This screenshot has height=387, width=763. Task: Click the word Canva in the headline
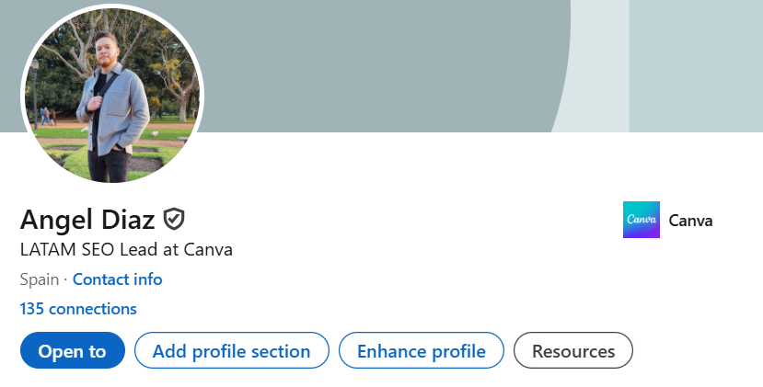(x=211, y=249)
